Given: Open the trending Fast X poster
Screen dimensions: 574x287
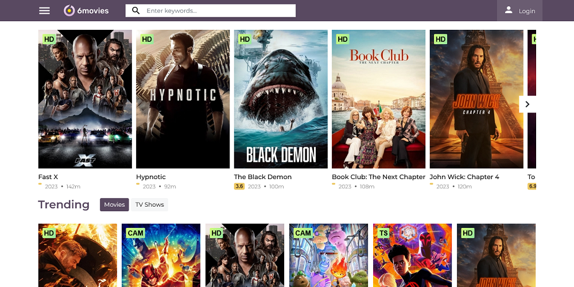Looking at the screenshot, I should [245, 255].
